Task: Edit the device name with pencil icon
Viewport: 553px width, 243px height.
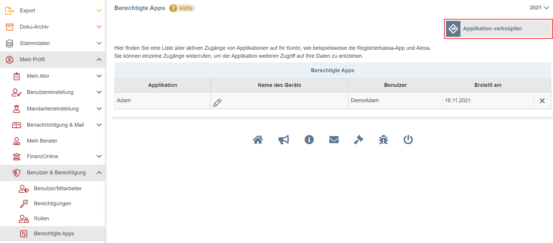Action: point(217,103)
